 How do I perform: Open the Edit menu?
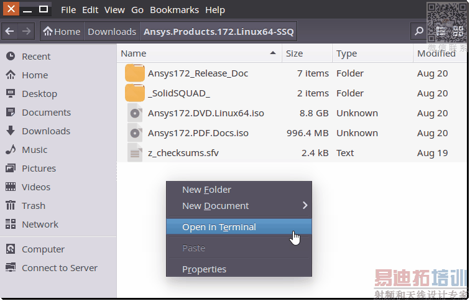click(90, 10)
